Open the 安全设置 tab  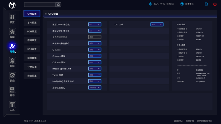32,76
